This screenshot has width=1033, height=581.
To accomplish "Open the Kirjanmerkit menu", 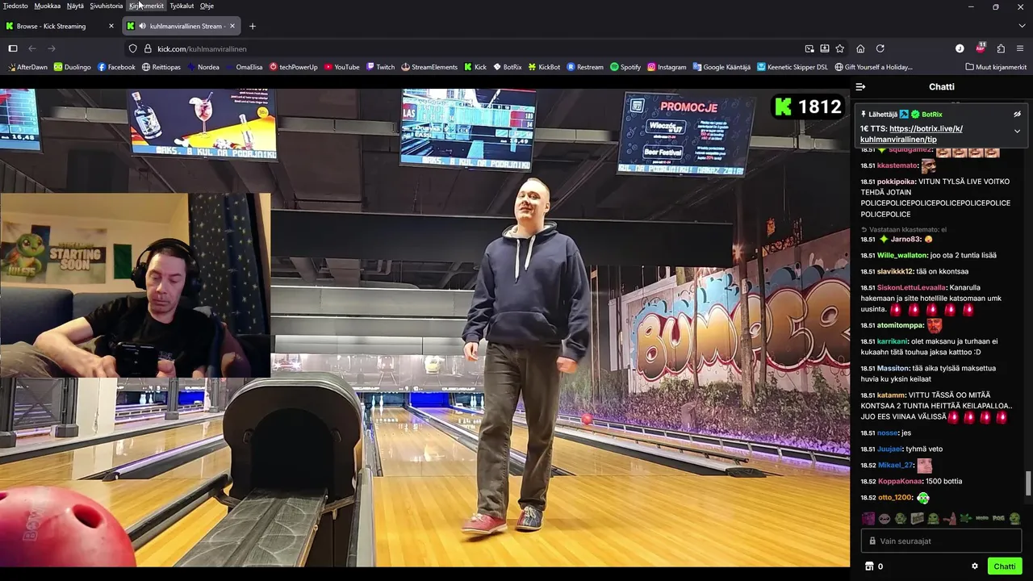I will pyautogui.click(x=146, y=6).
